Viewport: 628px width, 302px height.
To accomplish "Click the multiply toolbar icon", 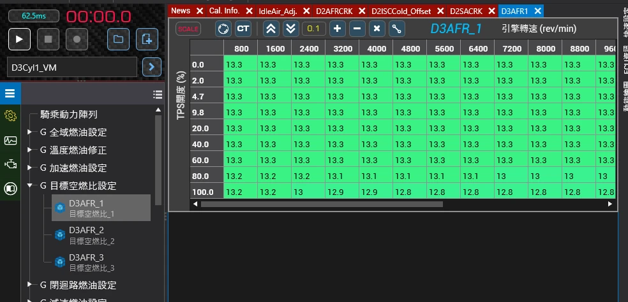I will 377,29.
